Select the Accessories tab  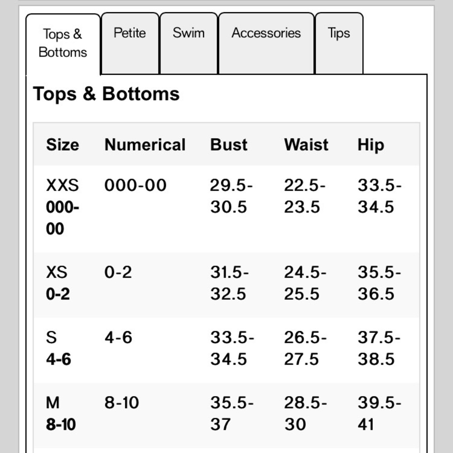[266, 34]
